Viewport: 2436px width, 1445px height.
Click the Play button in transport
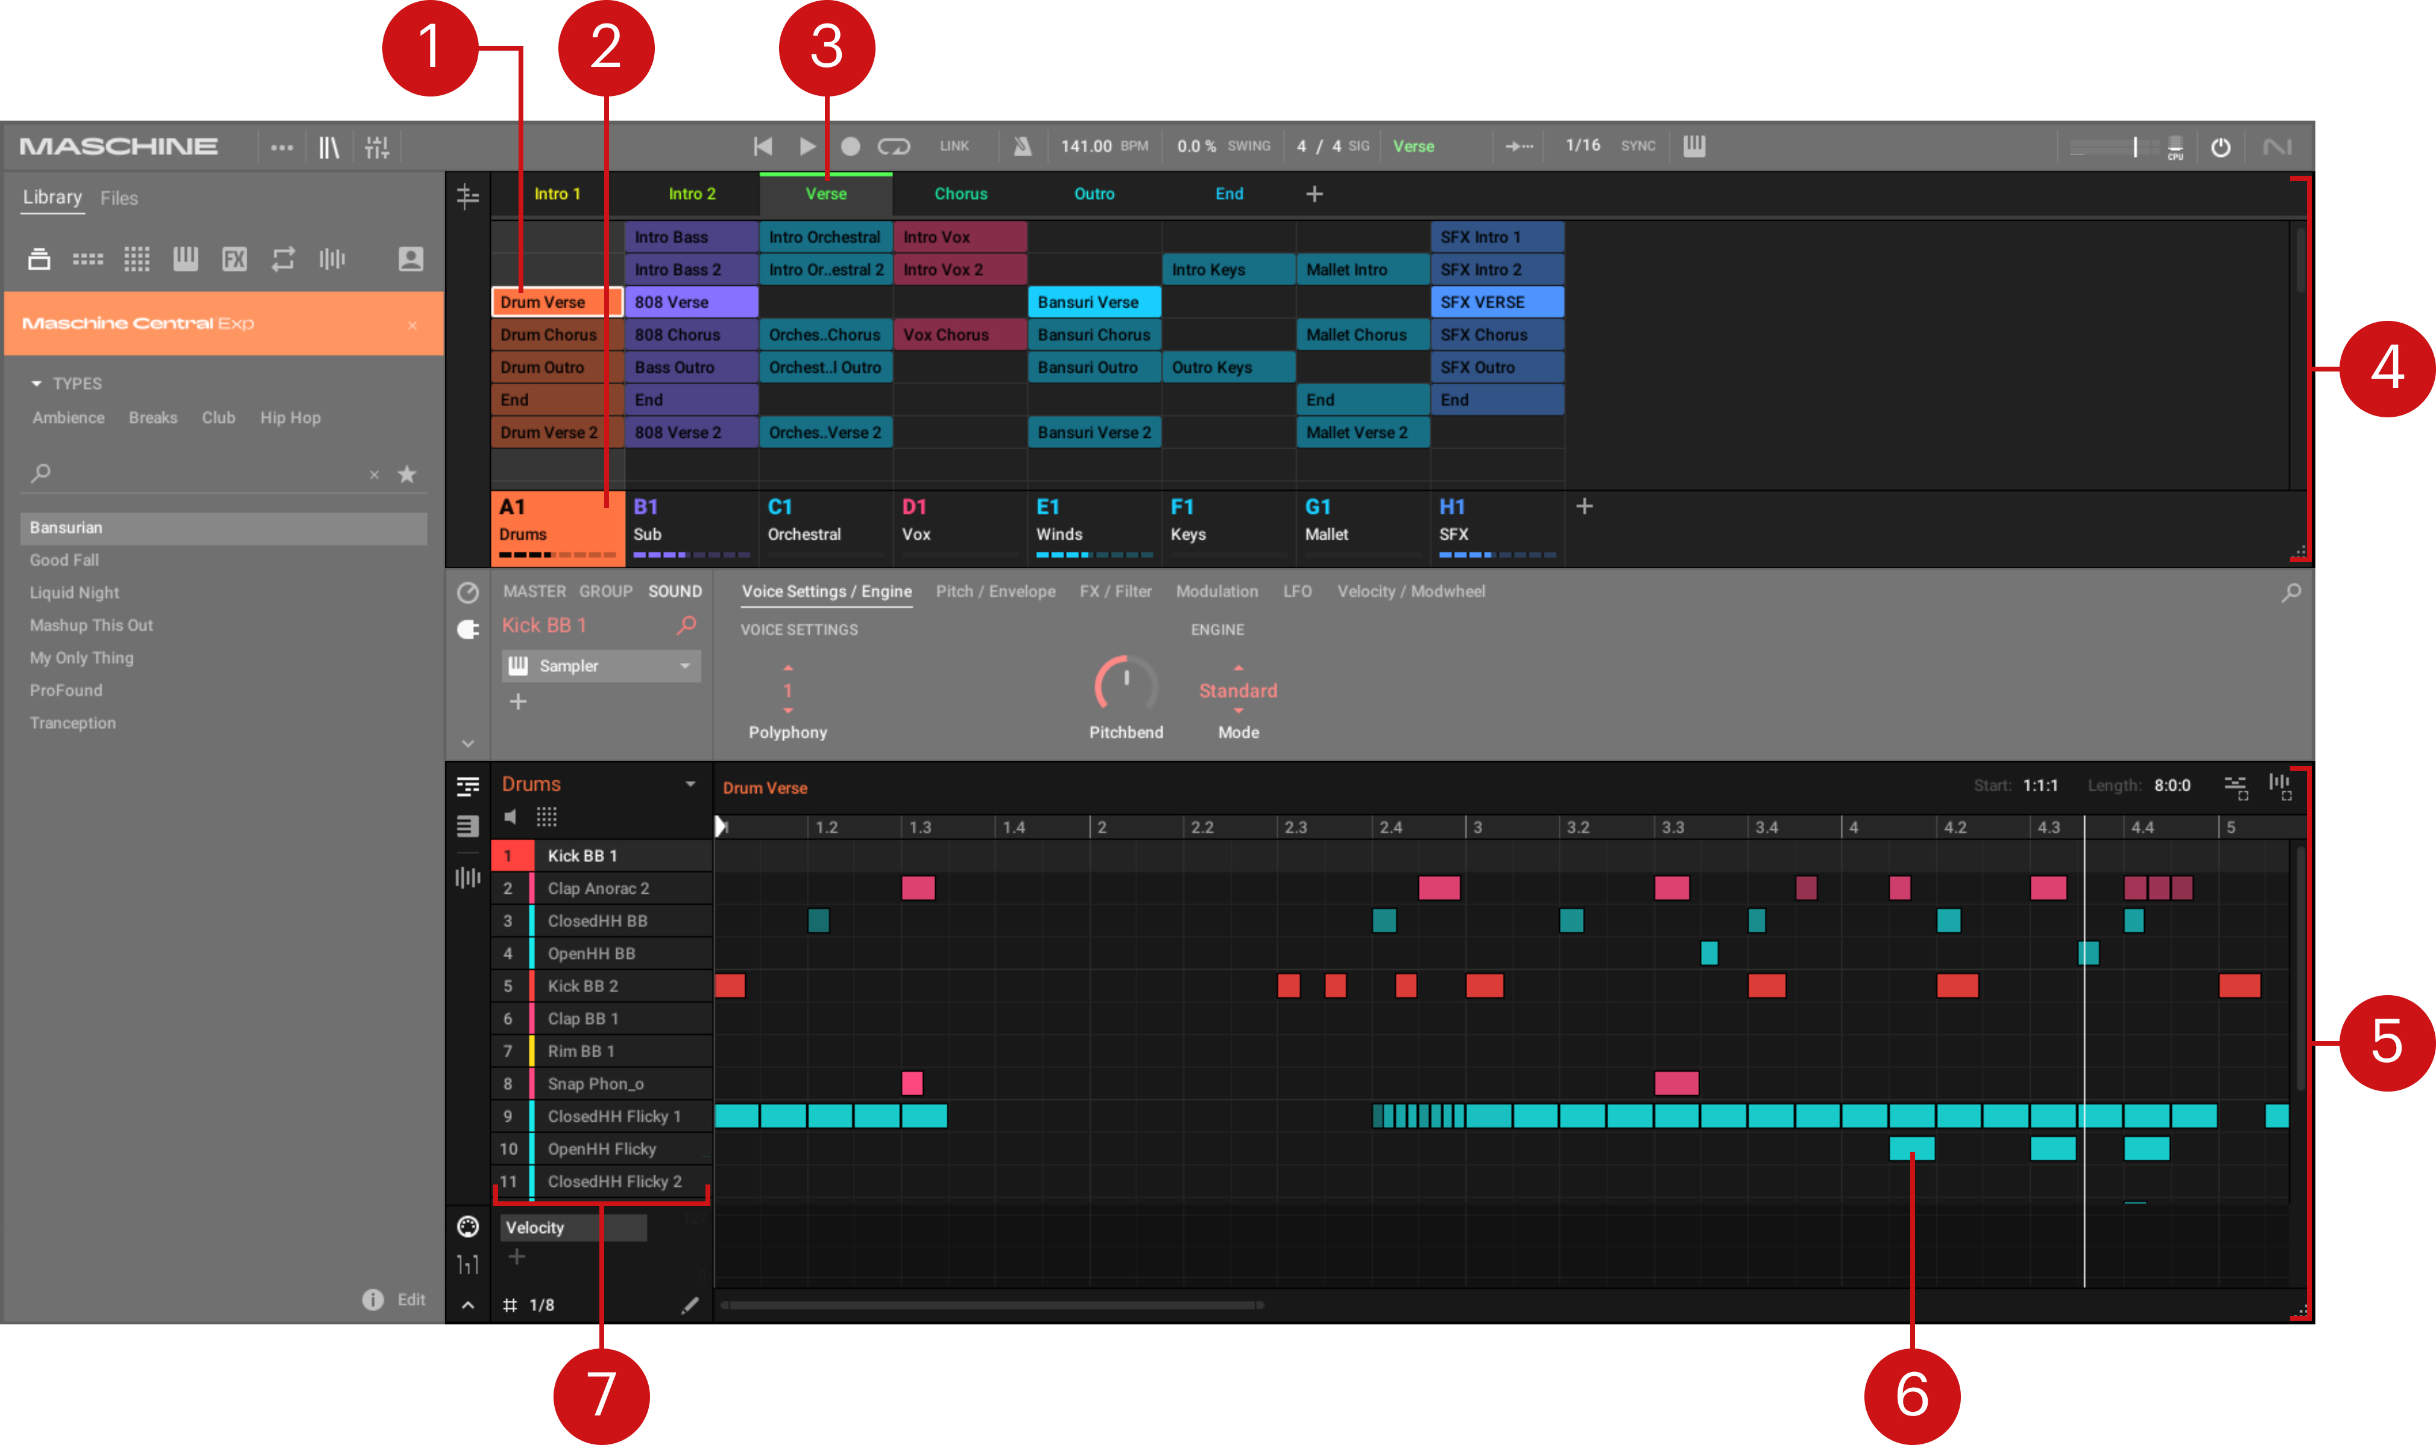807,146
